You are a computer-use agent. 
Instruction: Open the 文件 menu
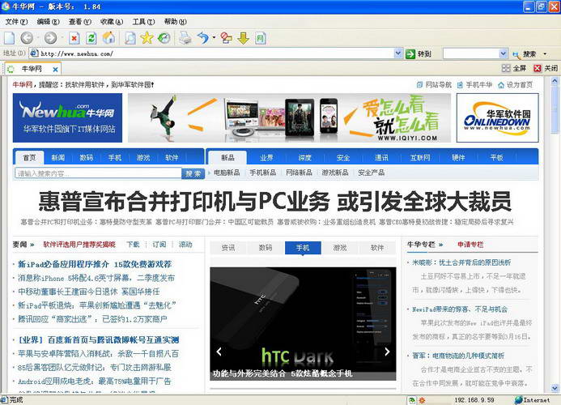point(16,22)
